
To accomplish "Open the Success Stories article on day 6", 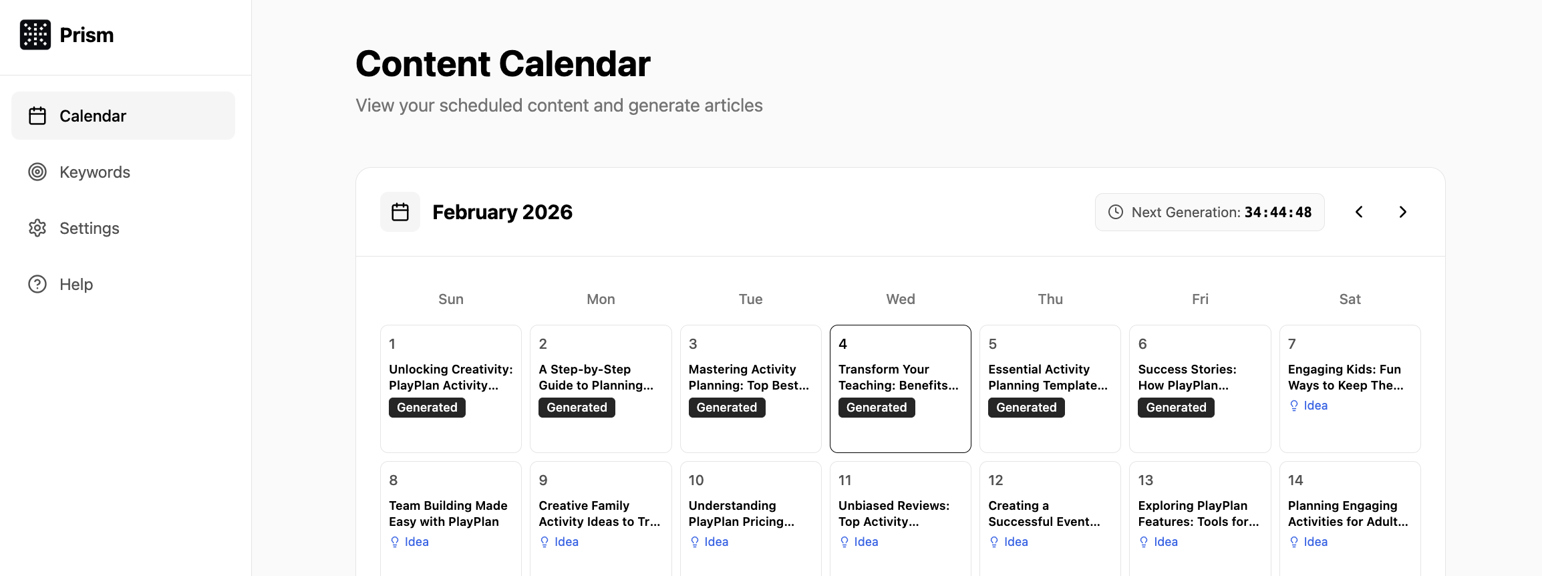I will (1187, 378).
